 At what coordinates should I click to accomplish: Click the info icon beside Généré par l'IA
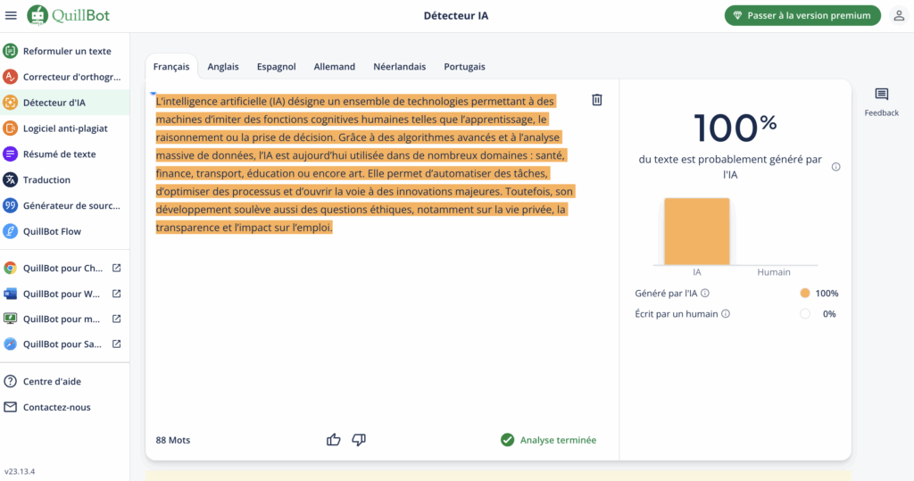click(705, 293)
